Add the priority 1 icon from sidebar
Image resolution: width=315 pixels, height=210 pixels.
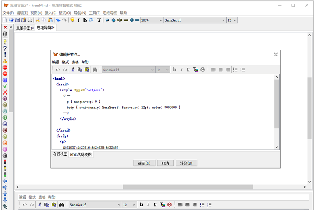click(x=5, y=98)
